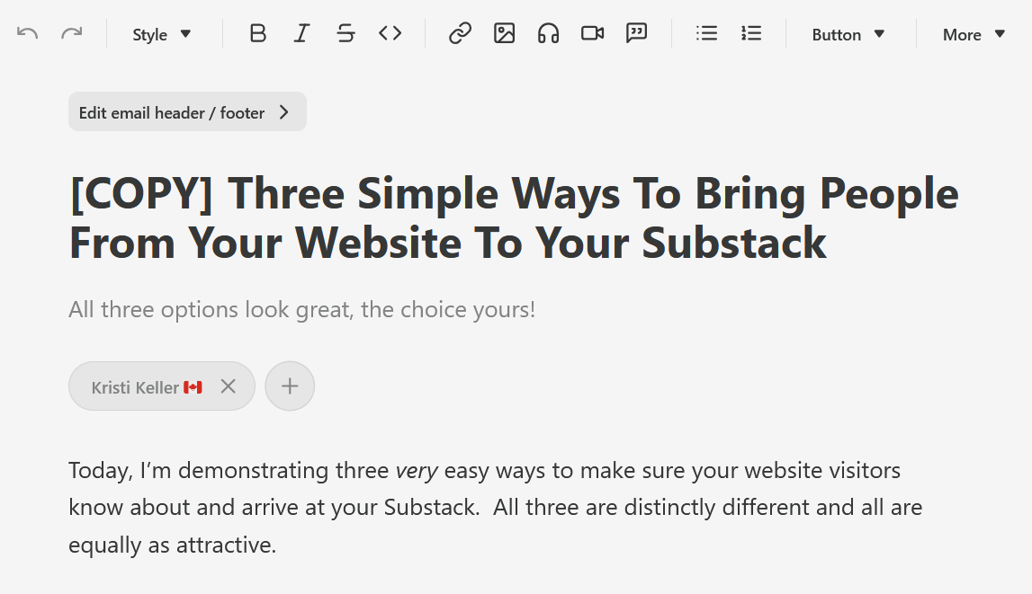Apply bold formatting
Screen dimensions: 1032x594
point(258,33)
